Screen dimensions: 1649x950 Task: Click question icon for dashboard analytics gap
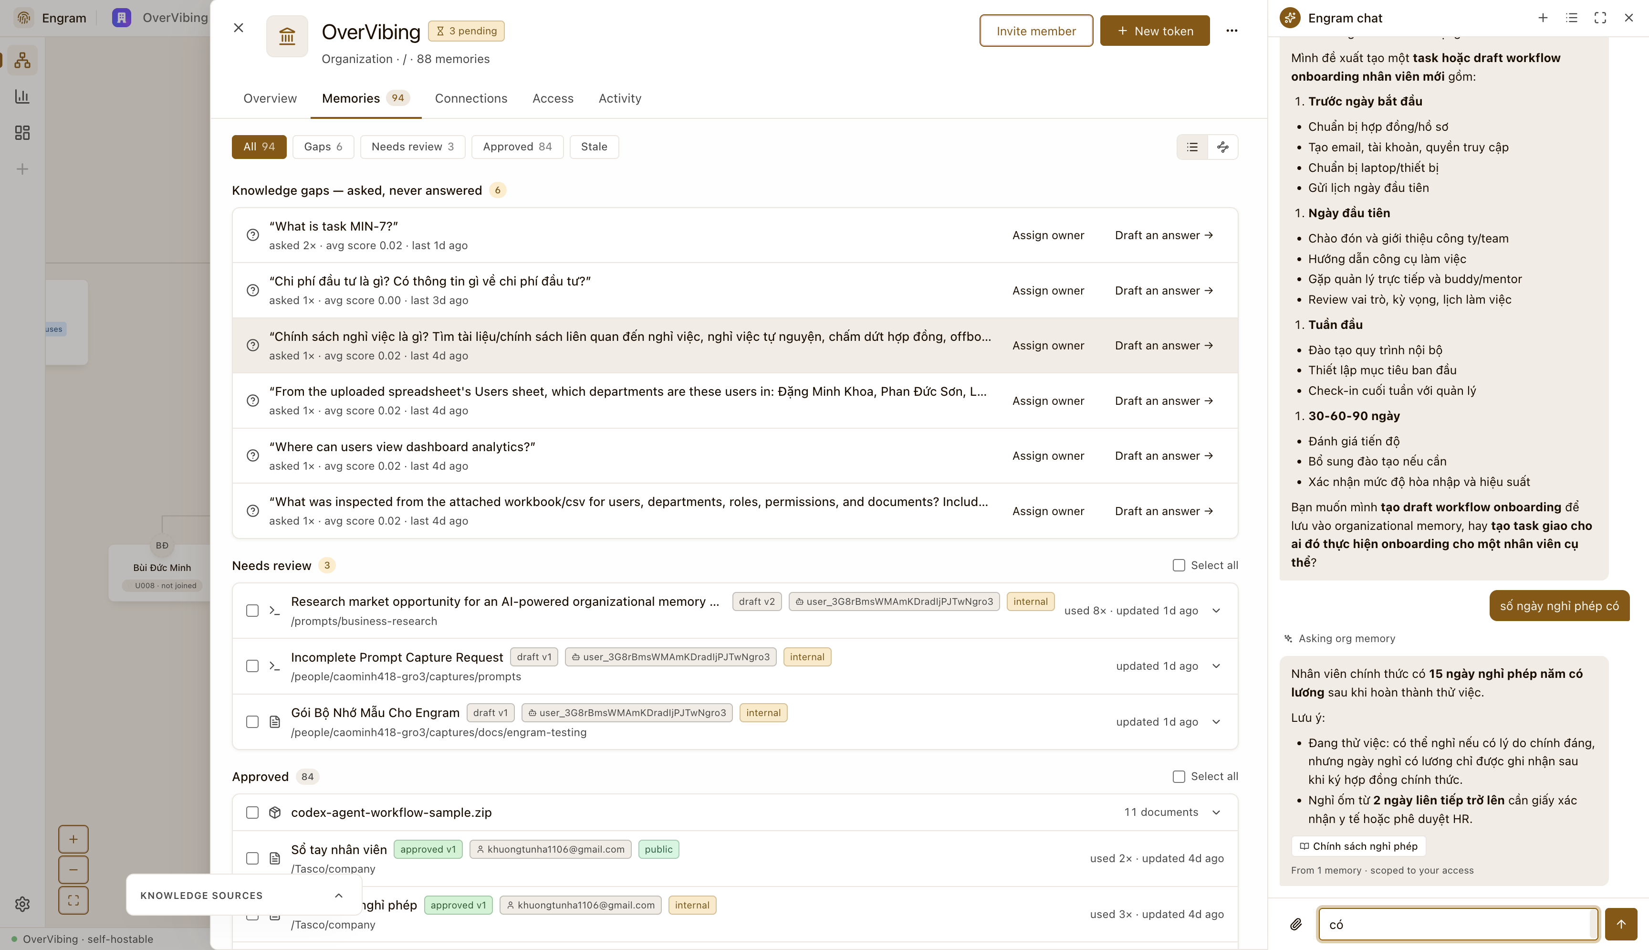pyautogui.click(x=253, y=455)
